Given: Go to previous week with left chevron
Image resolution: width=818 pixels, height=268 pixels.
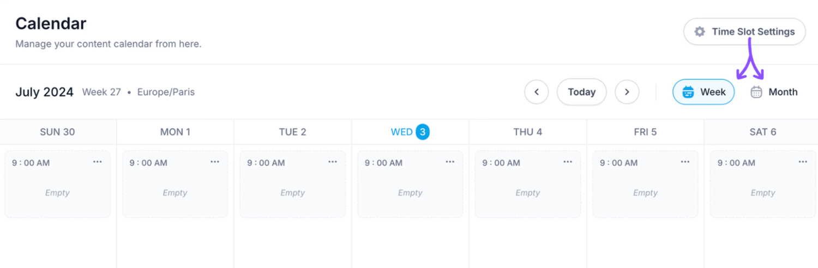Looking at the screenshot, I should [537, 92].
